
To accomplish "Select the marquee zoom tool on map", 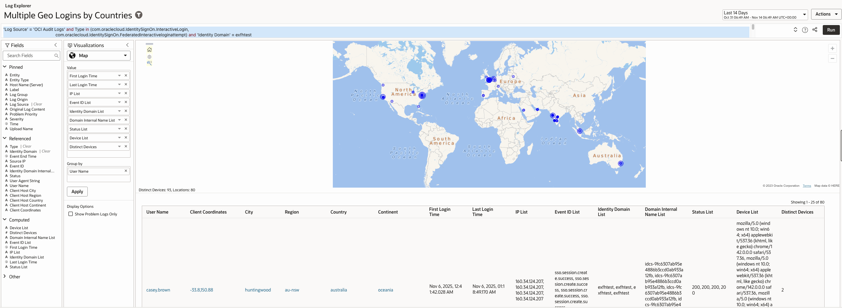I will 149,63.
